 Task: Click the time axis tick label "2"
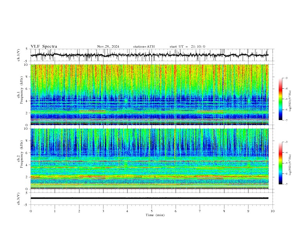pyautogui.click(x=79, y=211)
